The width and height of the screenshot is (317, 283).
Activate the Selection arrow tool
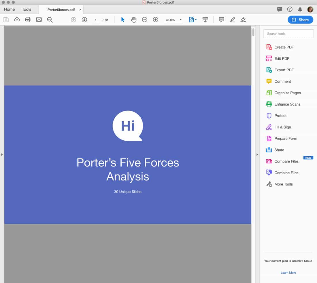pos(122,20)
